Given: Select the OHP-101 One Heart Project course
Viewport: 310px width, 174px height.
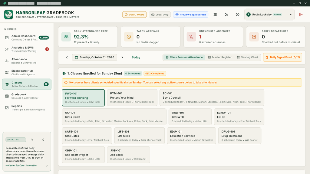Looking at the screenshot, I should (x=83, y=155).
